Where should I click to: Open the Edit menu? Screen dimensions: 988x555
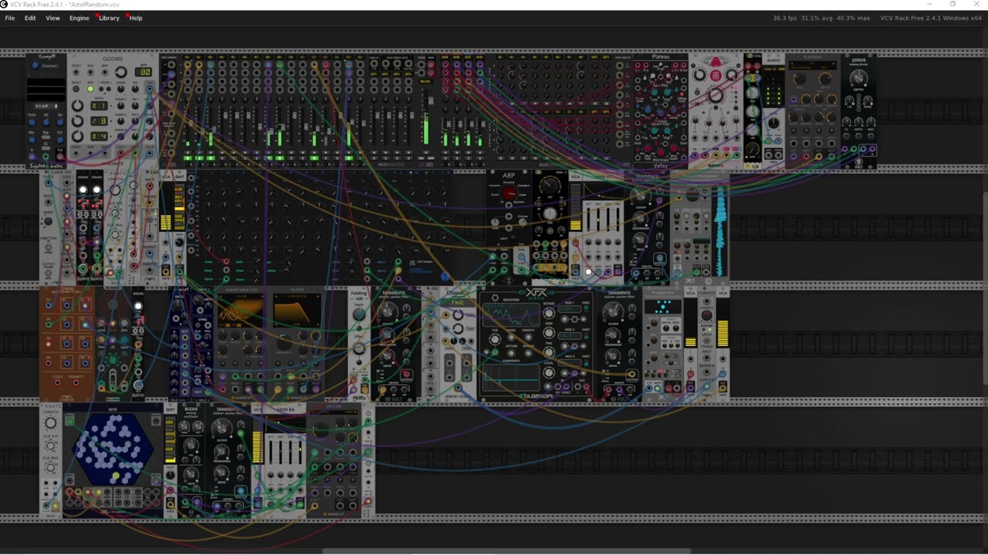tap(30, 18)
